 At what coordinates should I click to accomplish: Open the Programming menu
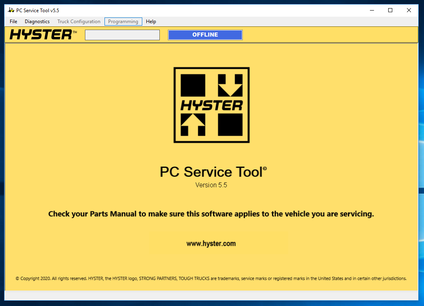(123, 22)
